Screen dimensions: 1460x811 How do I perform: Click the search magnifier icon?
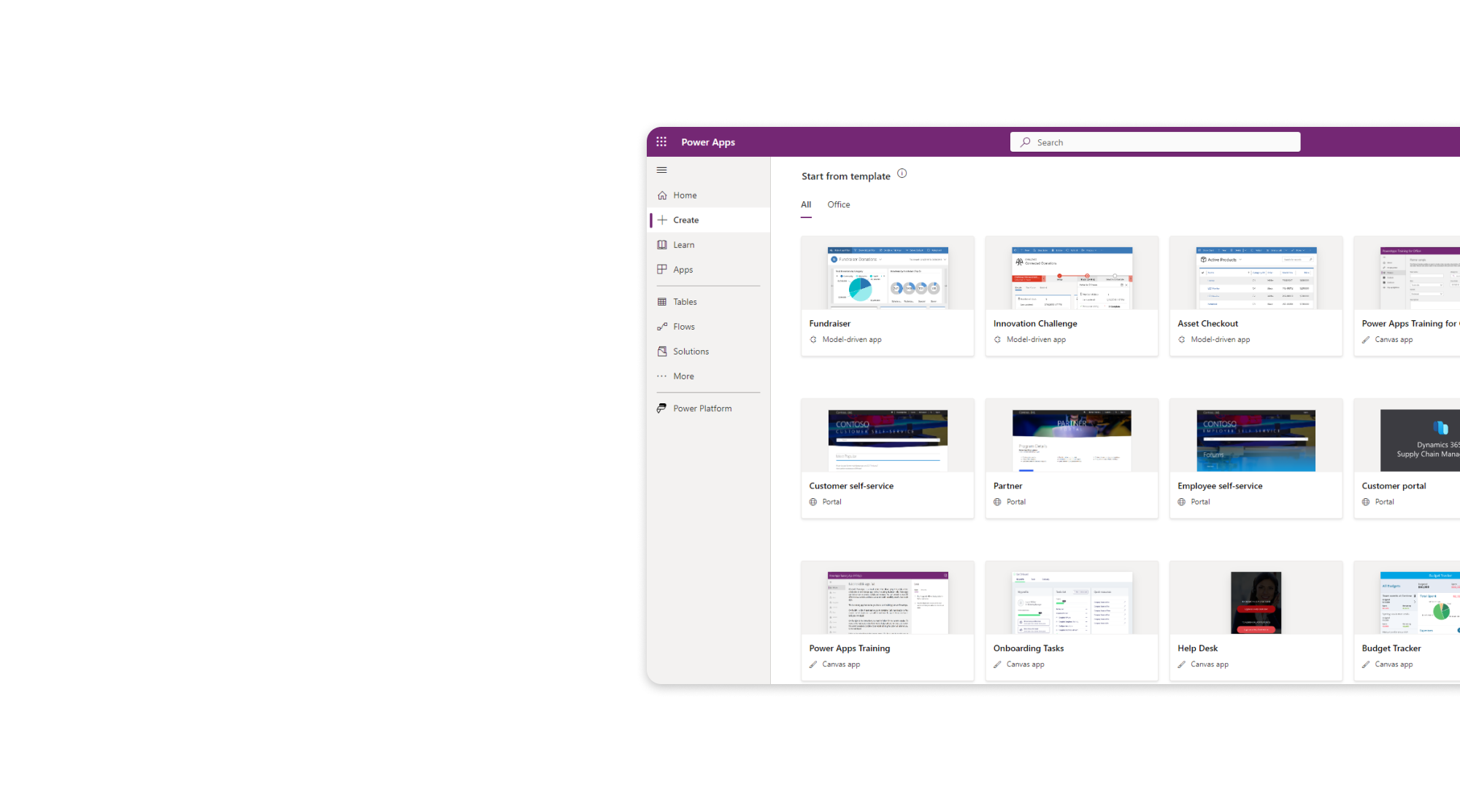pyautogui.click(x=1026, y=142)
